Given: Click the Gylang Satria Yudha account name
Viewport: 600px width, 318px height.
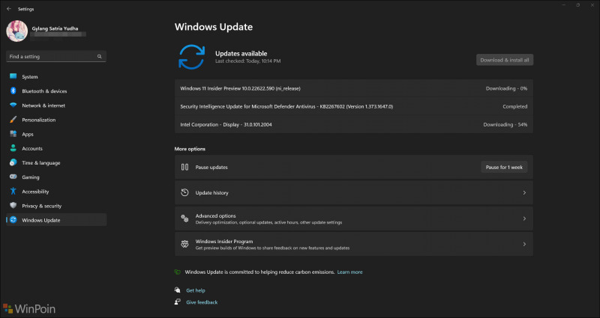Looking at the screenshot, I should click(55, 28).
